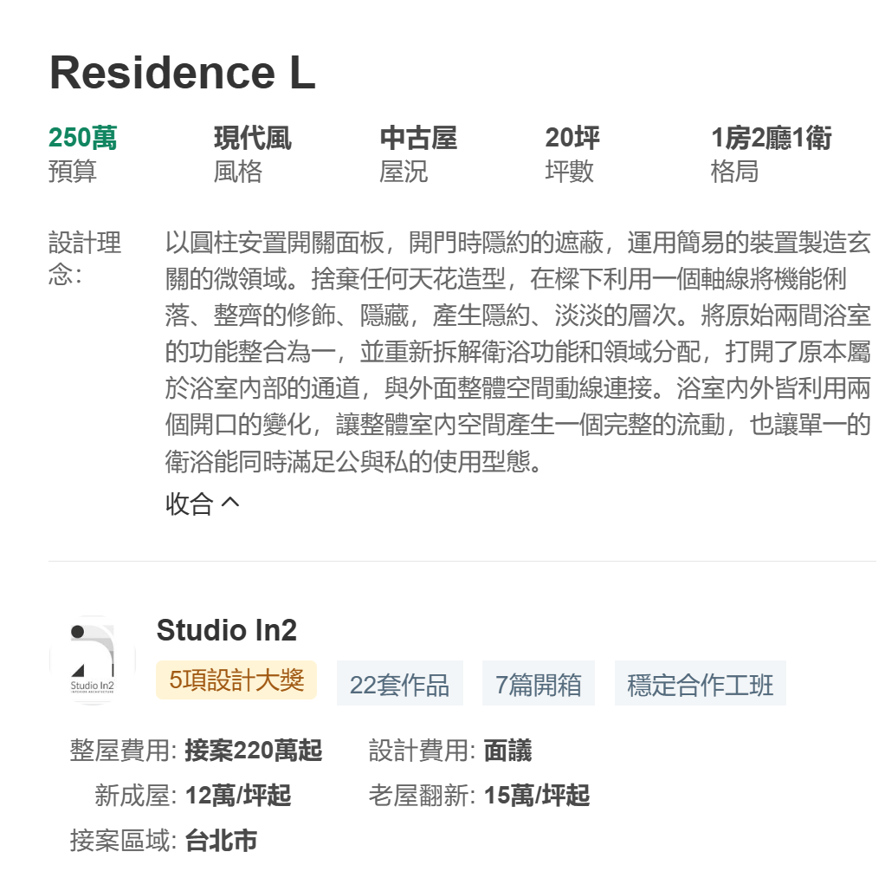885x878 pixels.
Task: Click the 接案220萬起 whole-house fee
Action: 253,751
